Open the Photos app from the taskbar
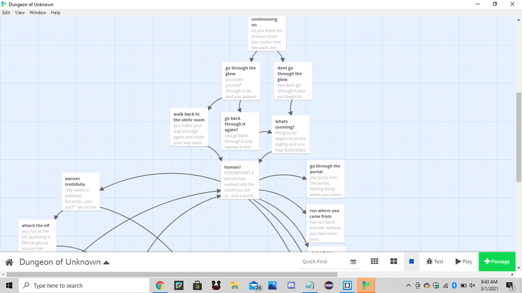 [x=273, y=285]
